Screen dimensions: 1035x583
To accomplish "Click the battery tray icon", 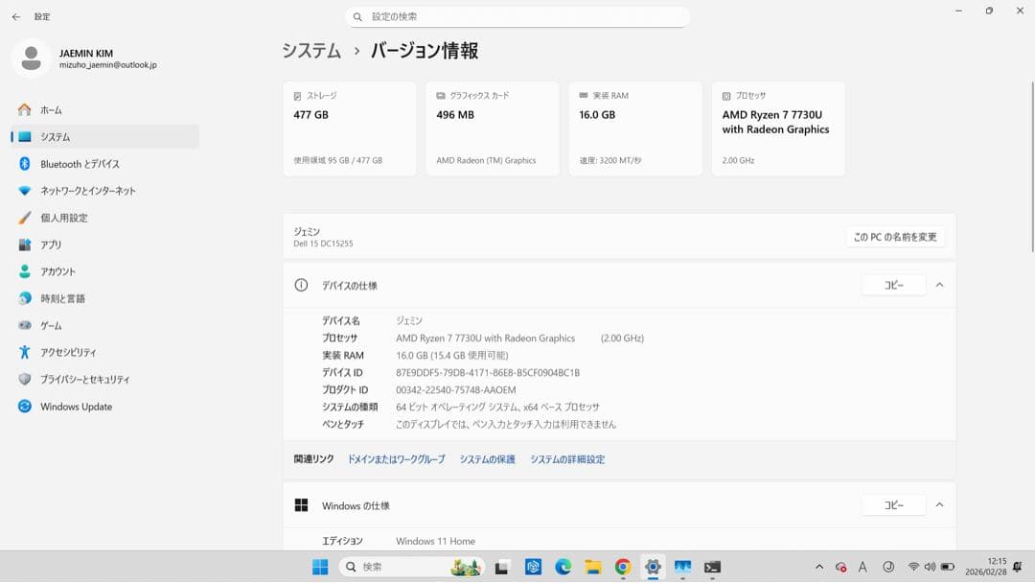I will (x=948, y=567).
